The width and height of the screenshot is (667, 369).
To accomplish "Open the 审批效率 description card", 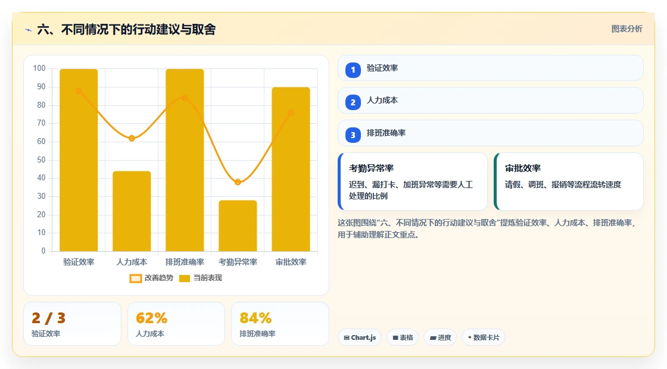I will point(569,182).
